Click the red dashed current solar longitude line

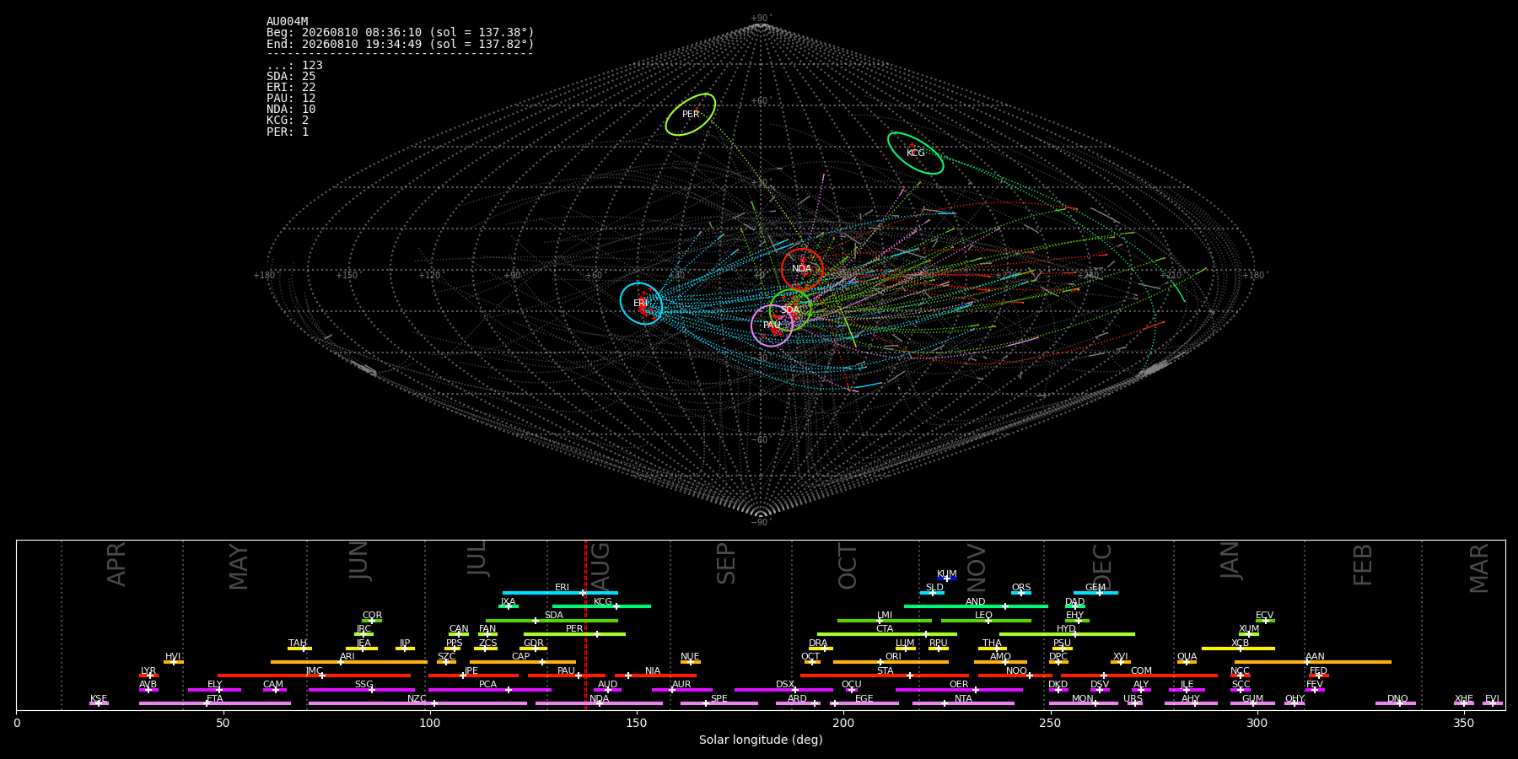click(x=585, y=624)
